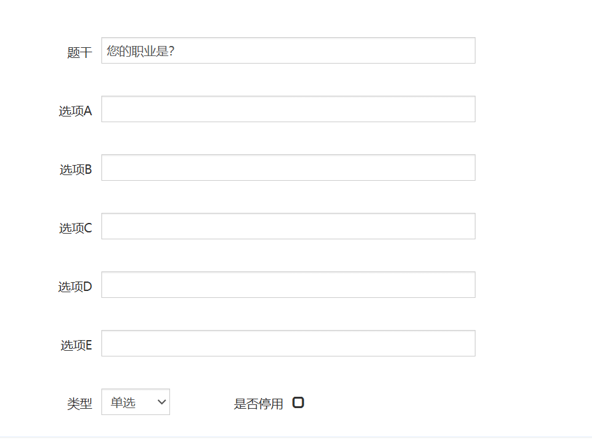Image resolution: width=592 pixels, height=444 pixels.
Task: Open the 类型 dropdown showing 单选
Action: pos(135,402)
